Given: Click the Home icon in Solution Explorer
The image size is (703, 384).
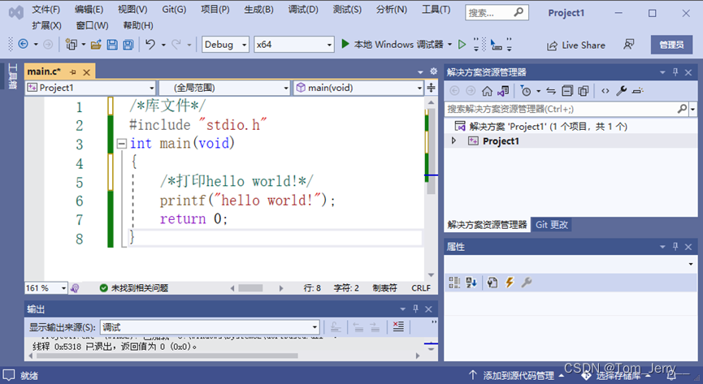Looking at the screenshot, I should 487,91.
